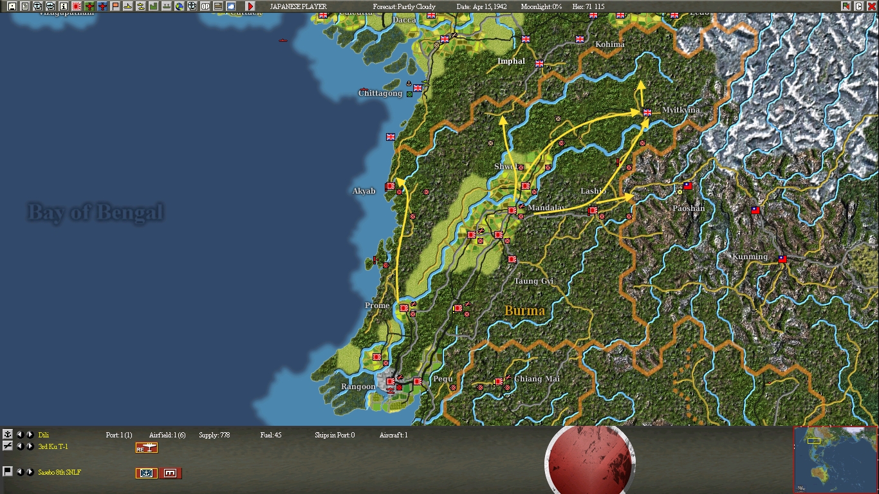
Task: Select the red unit icon beside the naval landing icon
Action: [171, 473]
